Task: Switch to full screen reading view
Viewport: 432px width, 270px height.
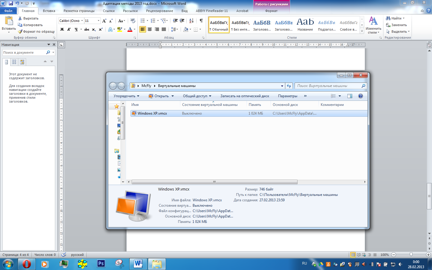Action: pos(358,255)
